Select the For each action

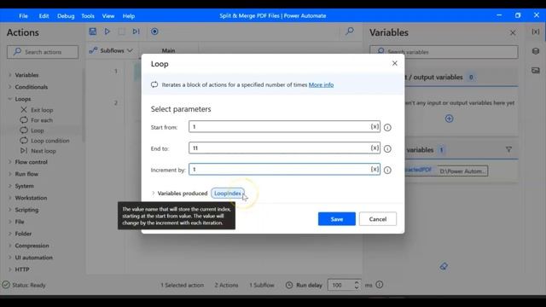[x=37, y=120]
